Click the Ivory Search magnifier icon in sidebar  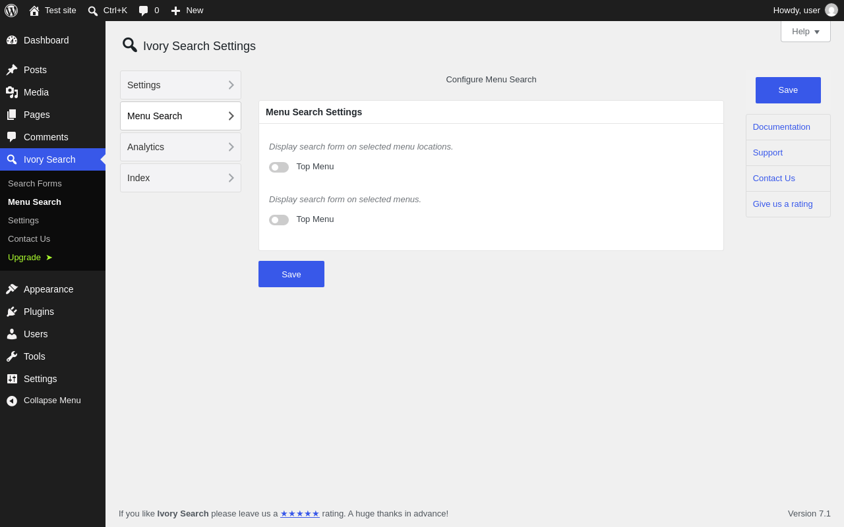pos(12,159)
